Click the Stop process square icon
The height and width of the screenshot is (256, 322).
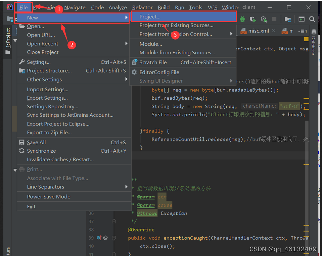275,19
